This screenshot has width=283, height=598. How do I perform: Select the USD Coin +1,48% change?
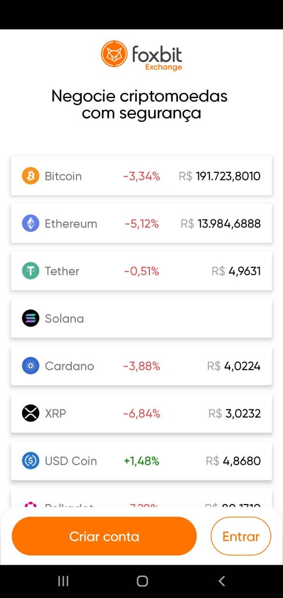141,461
